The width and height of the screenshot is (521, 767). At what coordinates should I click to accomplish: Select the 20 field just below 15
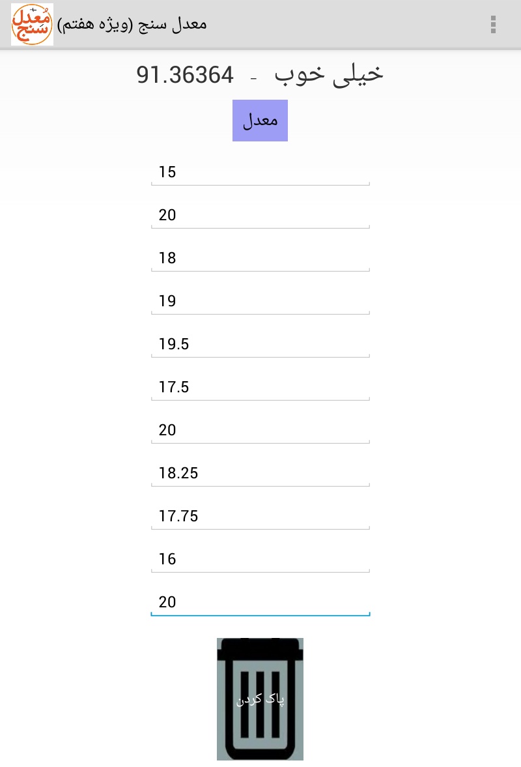point(260,215)
